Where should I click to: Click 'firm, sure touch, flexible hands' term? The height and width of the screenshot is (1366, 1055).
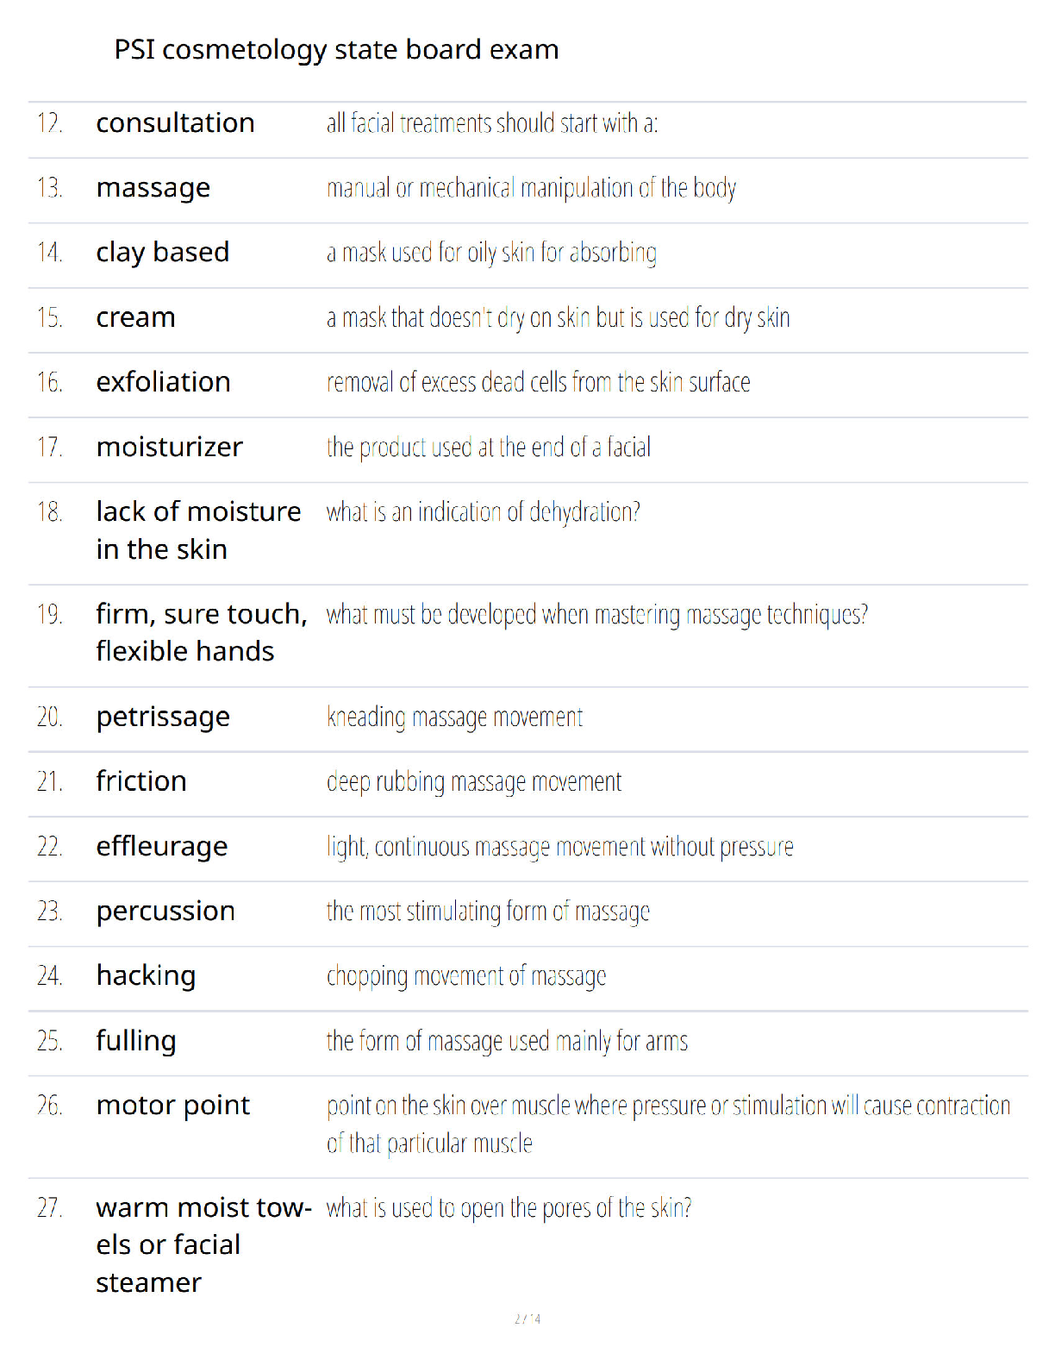tap(202, 632)
